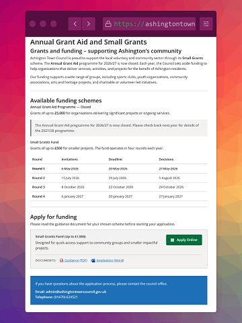The height and width of the screenshot is (323, 242).
Task: Click Annual Grant Aid Programme — Closed label
Action: tap(61, 107)
